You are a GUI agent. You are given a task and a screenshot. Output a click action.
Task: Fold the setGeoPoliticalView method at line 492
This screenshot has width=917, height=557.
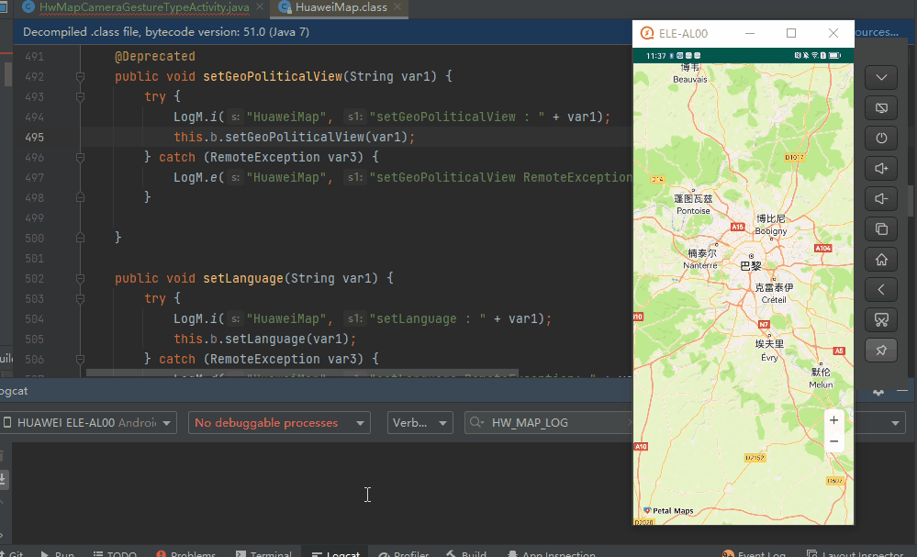click(80, 77)
